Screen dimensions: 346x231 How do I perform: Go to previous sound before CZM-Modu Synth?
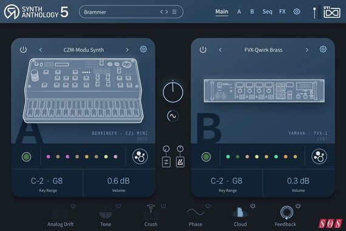[x=41, y=50]
